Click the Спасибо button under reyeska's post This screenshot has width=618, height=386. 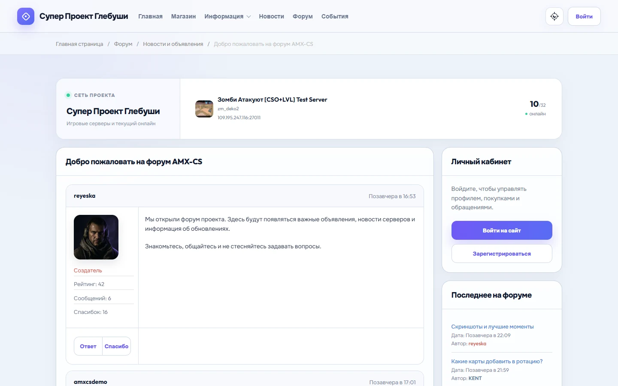point(116,346)
